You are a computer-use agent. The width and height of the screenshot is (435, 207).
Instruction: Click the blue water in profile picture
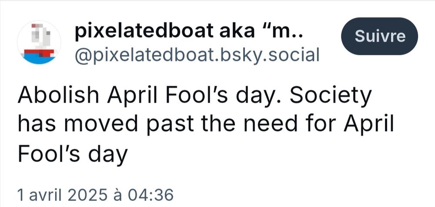(39, 59)
